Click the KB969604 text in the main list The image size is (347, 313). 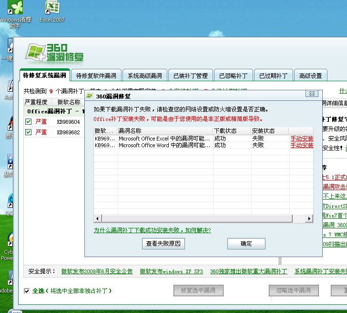(68, 122)
